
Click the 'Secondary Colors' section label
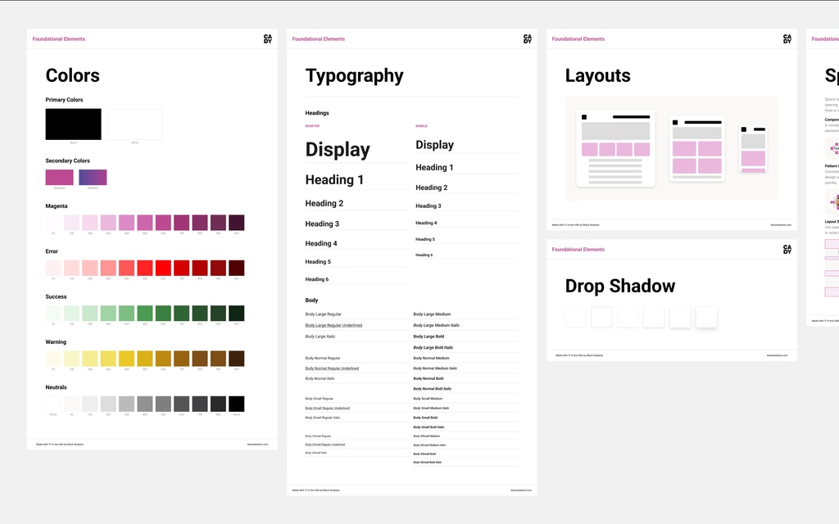pos(67,160)
